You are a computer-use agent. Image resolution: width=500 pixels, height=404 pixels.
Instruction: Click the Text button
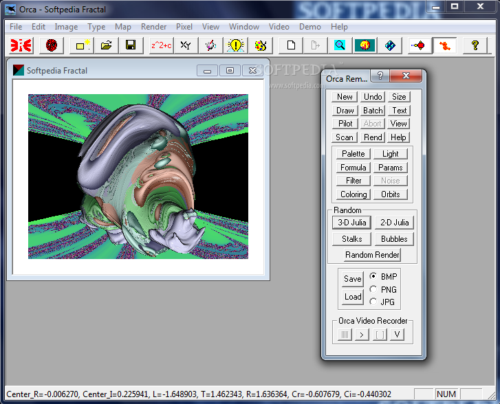(399, 110)
